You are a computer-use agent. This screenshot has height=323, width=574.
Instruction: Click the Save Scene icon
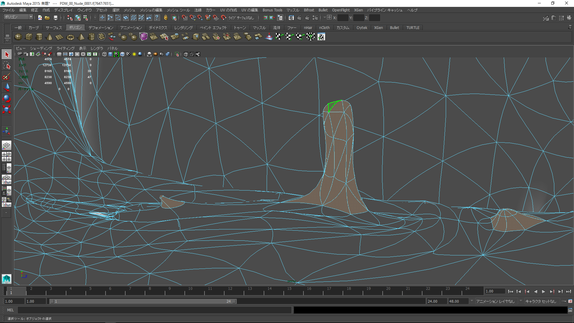[x=55, y=18]
